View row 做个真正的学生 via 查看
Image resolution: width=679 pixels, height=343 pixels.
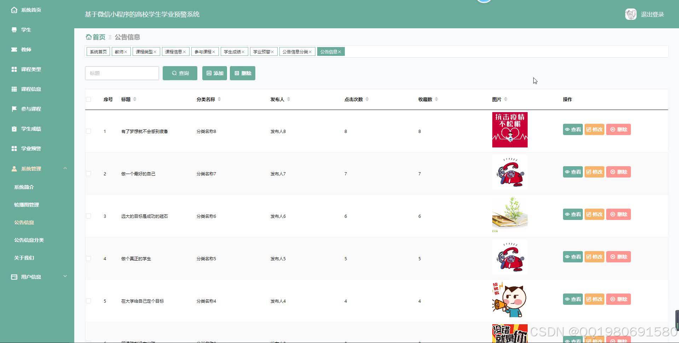(573, 257)
